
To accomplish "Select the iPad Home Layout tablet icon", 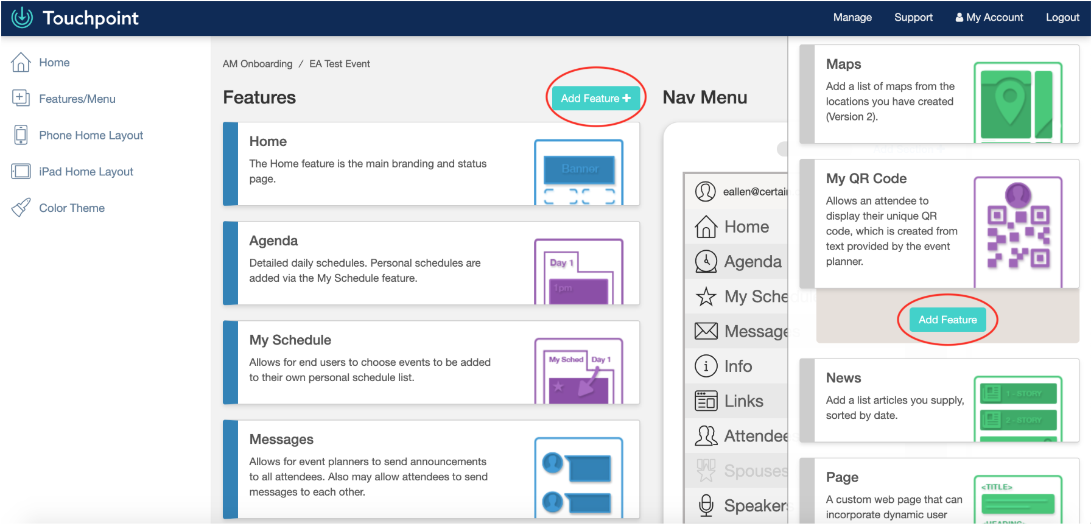I will (21, 172).
